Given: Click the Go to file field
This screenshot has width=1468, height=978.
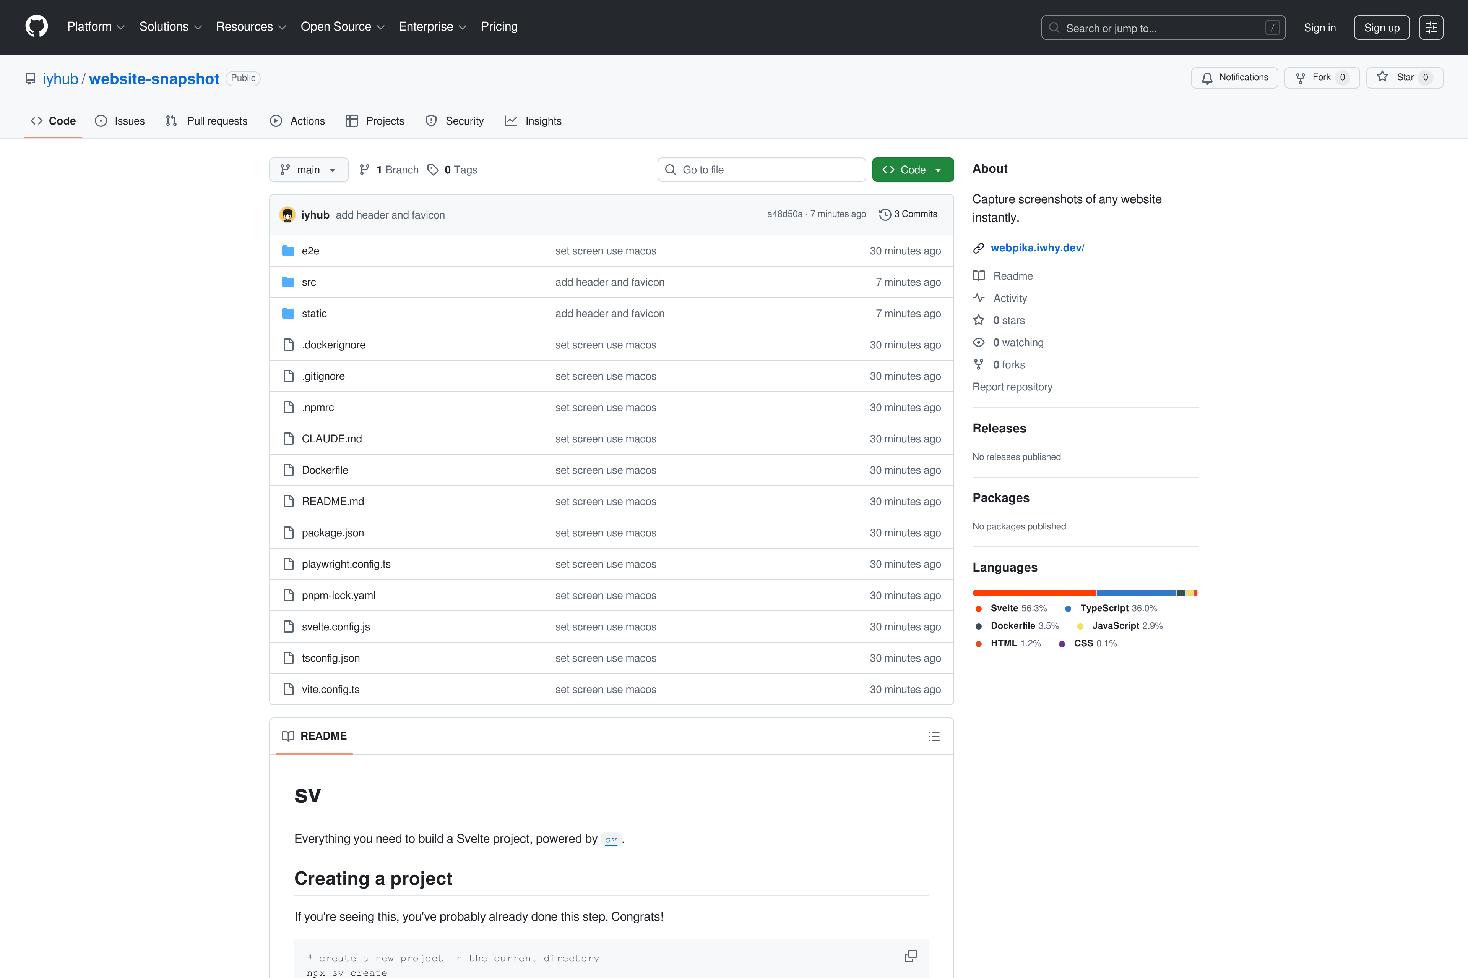Looking at the screenshot, I should pyautogui.click(x=762, y=170).
